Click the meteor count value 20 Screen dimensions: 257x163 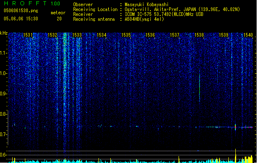tap(59, 19)
